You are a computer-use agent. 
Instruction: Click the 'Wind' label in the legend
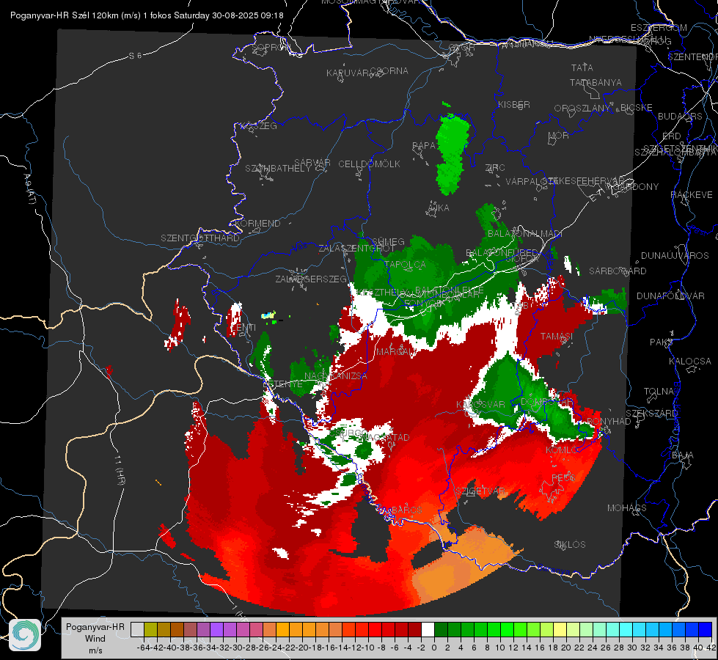95,639
